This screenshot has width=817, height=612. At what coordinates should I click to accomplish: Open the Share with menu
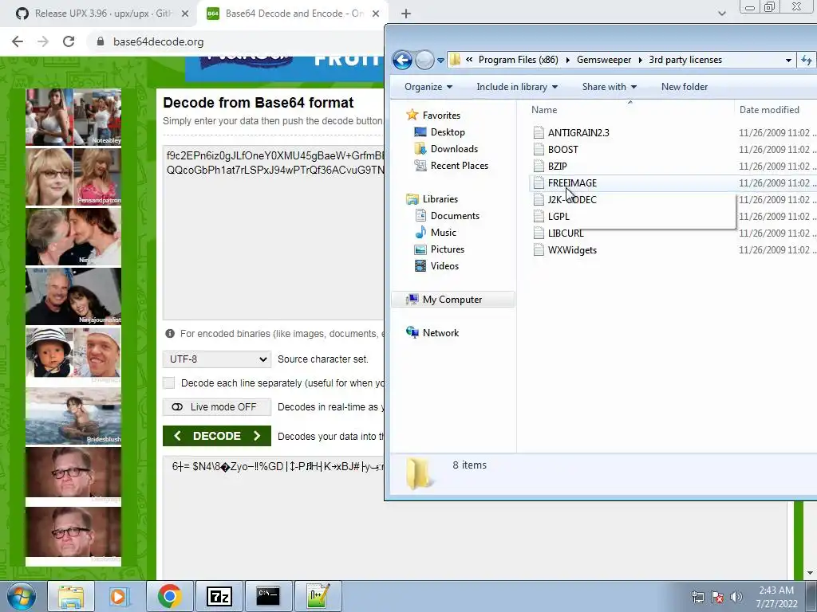(609, 87)
